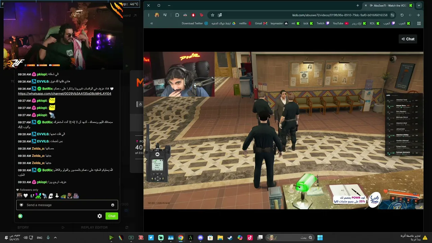Open the volume control in system tray
This screenshot has width=432, height=243.
pyautogui.click(x=26, y=238)
